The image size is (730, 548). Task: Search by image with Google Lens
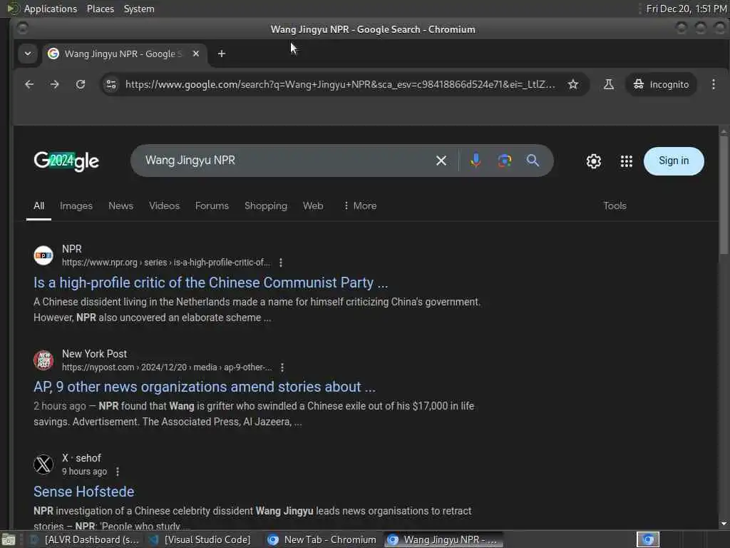point(504,161)
